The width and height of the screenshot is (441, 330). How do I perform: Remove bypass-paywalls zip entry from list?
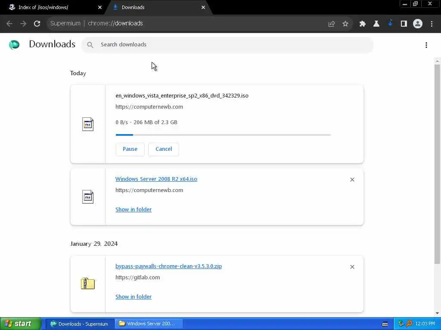click(352, 267)
